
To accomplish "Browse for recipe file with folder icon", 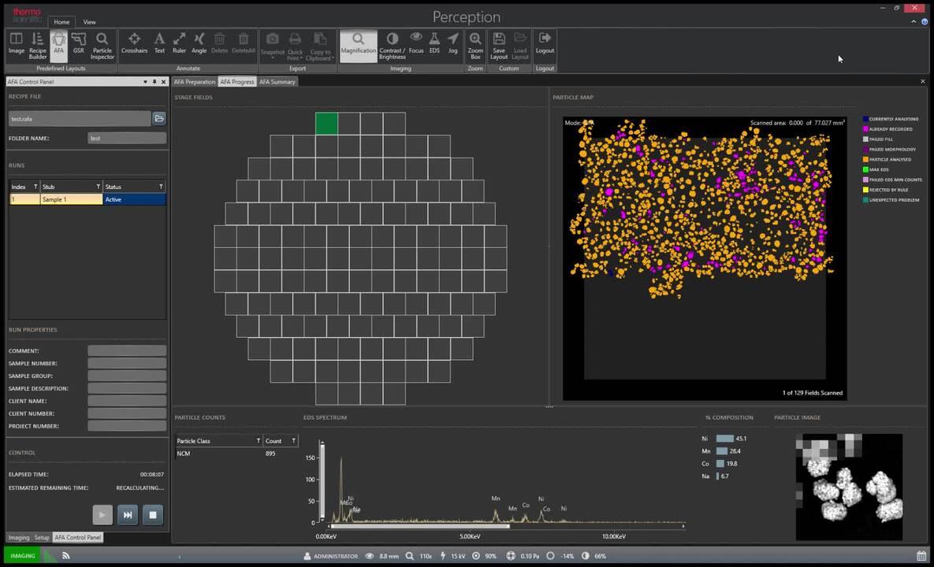I will (x=159, y=118).
